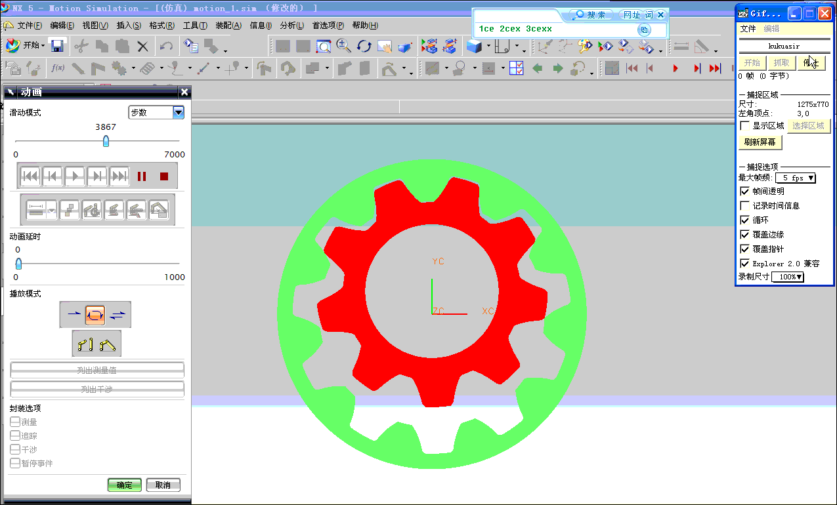This screenshot has width=837, height=505.
Task: Pause the animation in the dialog
Action: pyautogui.click(x=142, y=176)
